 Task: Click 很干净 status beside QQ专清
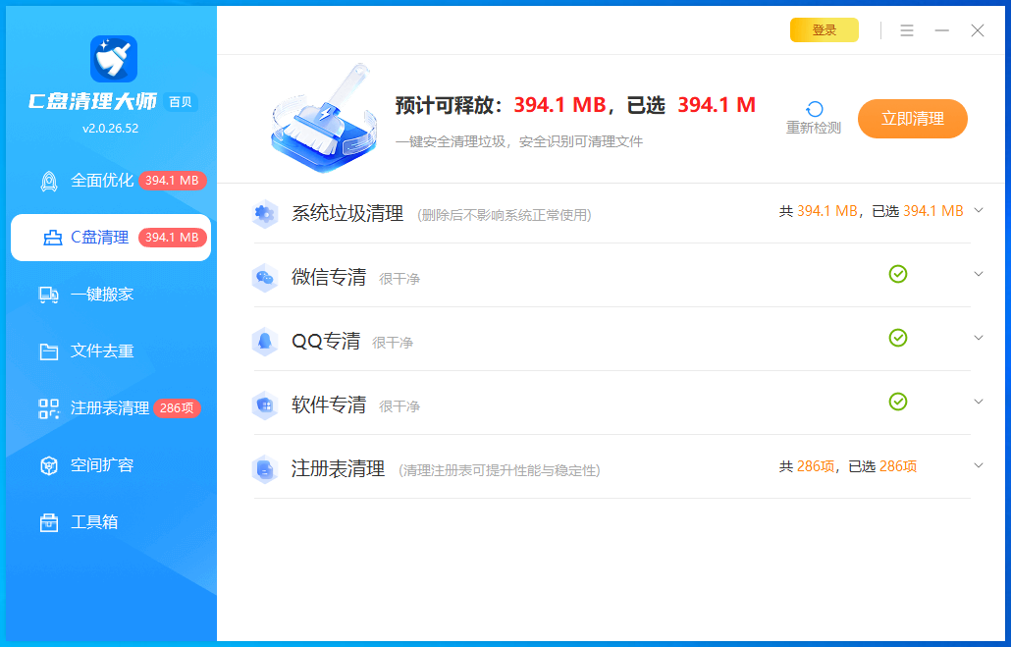click(393, 344)
